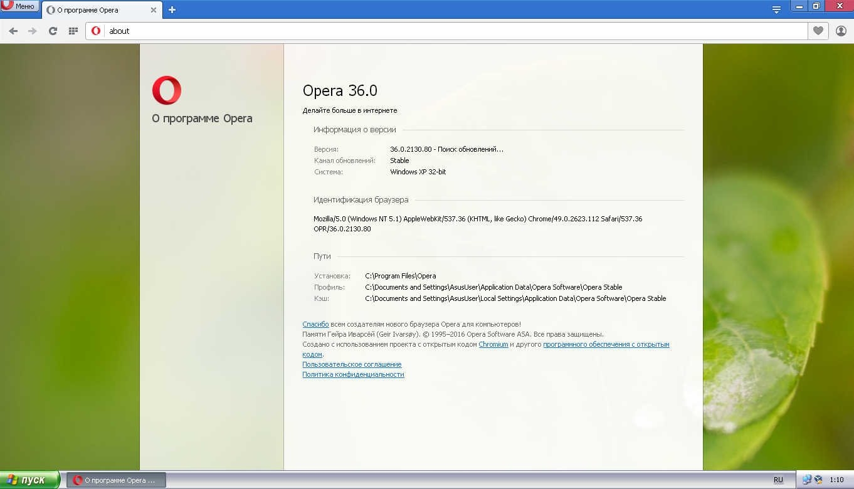Open Speed Dial grid icon

73,31
